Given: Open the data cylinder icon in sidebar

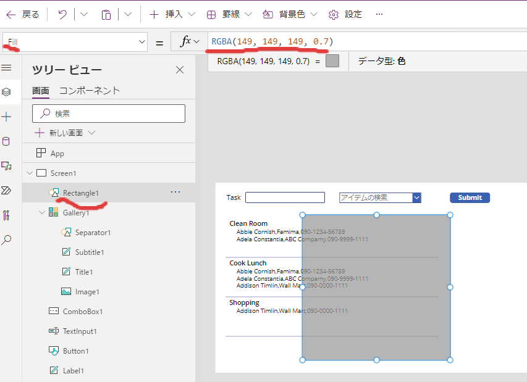Looking at the screenshot, I should tap(7, 141).
